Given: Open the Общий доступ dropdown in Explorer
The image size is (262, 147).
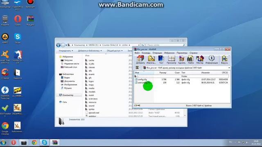Looking at the screenshot, I should pyautogui.click(x=115, y=51).
